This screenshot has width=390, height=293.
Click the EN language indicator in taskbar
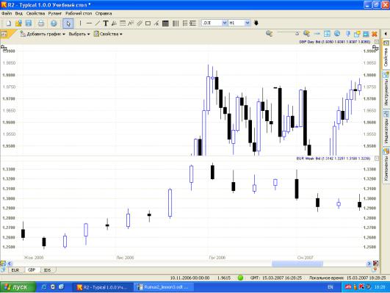pos(330,287)
